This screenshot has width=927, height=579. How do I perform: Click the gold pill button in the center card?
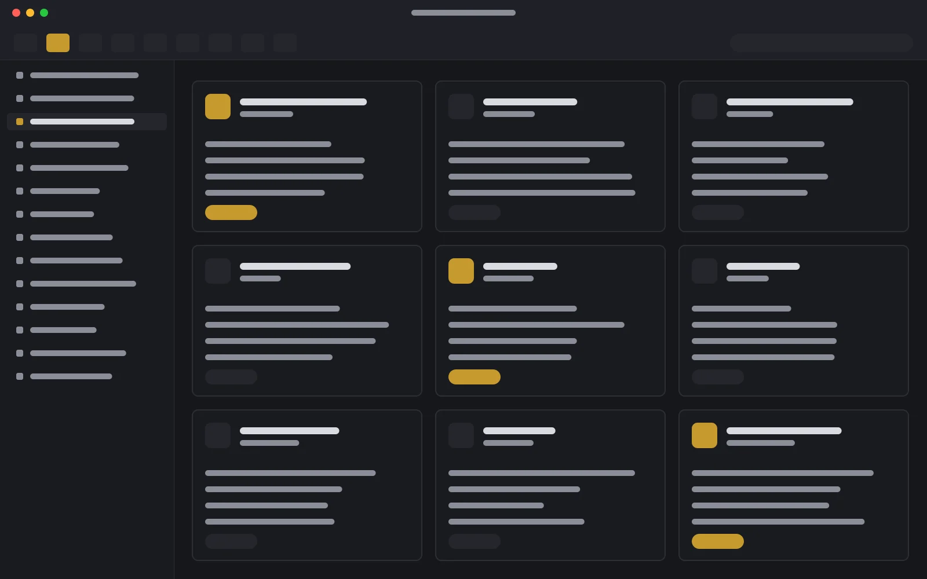click(475, 377)
